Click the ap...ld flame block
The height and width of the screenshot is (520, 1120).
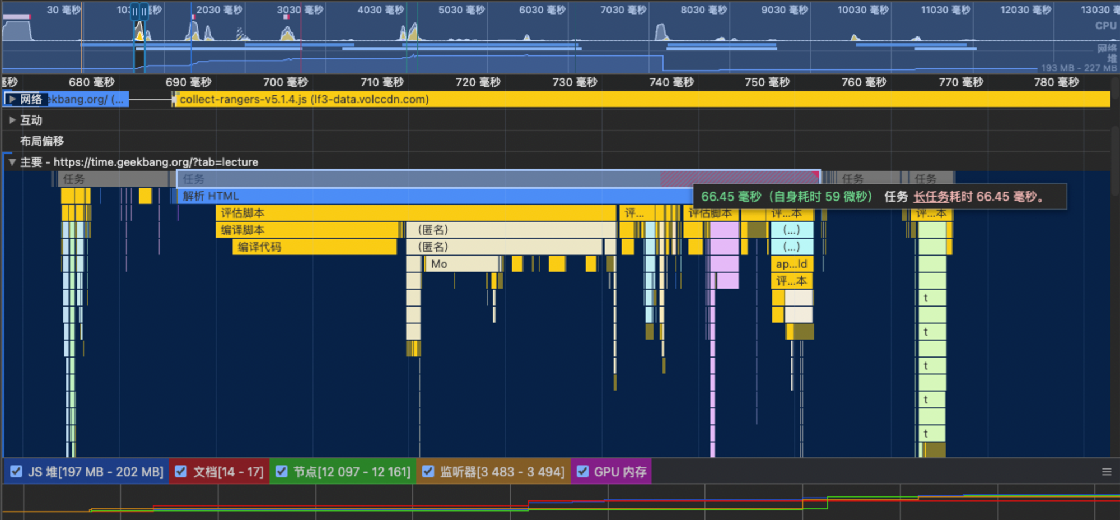pos(791,264)
